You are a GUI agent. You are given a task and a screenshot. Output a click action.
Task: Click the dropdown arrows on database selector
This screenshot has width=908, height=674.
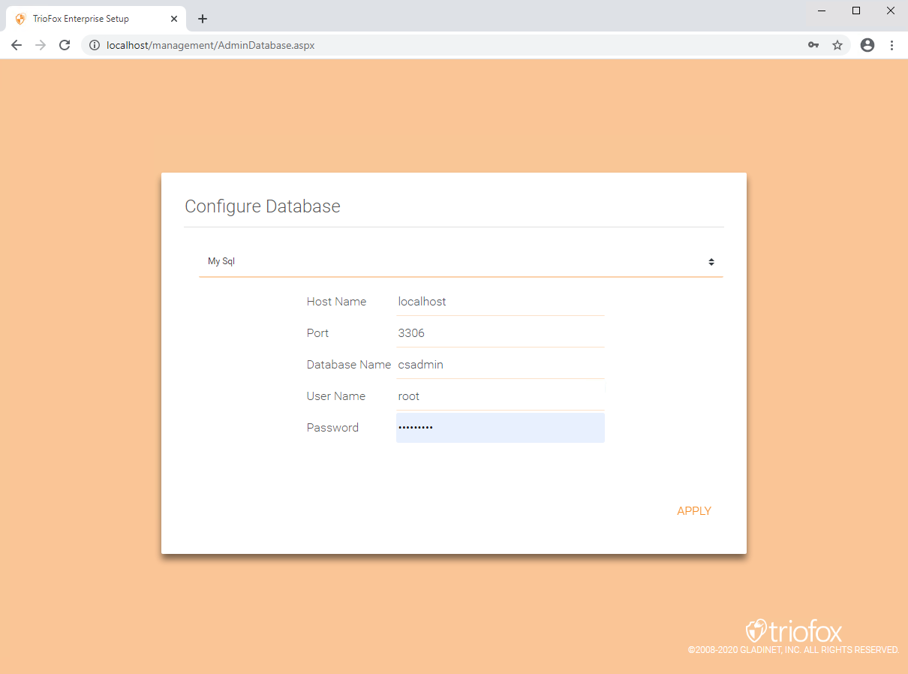point(711,262)
